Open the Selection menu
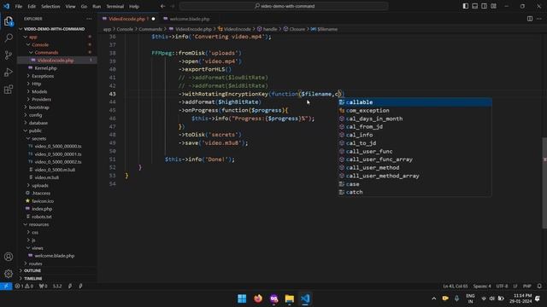 tap(50, 6)
